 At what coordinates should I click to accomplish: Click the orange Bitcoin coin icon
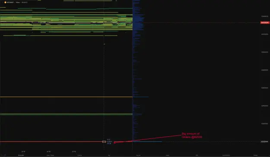5,3
